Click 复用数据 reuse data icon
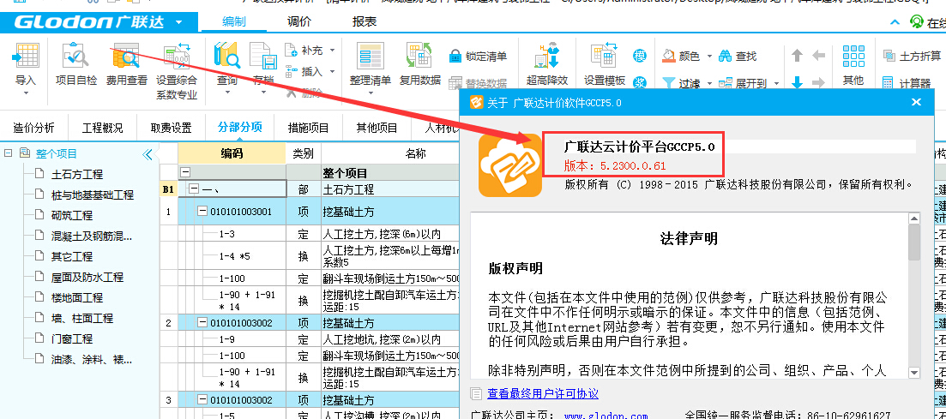 click(420, 57)
